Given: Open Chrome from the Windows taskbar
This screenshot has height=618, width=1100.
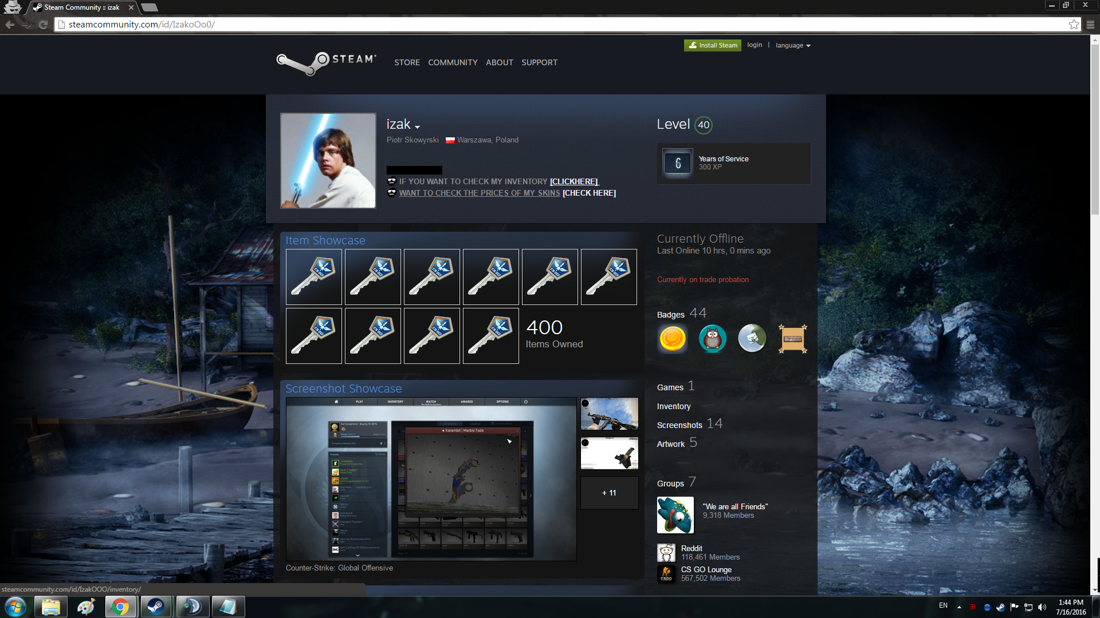Looking at the screenshot, I should point(120,607).
